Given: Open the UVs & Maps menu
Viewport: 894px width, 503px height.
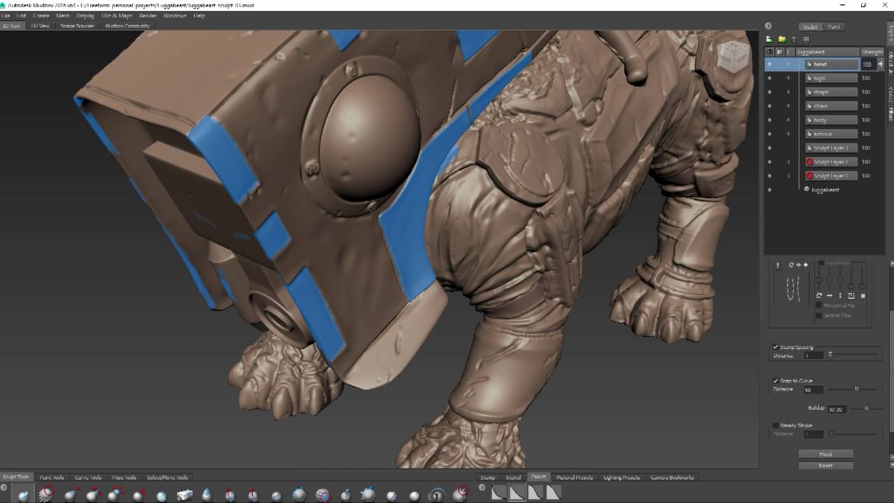Looking at the screenshot, I should click(x=117, y=15).
